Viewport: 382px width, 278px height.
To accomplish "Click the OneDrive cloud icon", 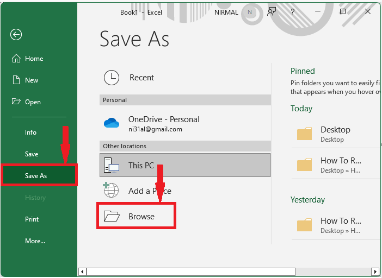I will (112, 123).
